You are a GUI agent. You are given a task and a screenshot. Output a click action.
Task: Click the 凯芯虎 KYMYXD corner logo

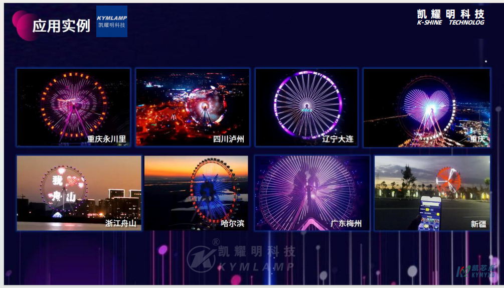(x=475, y=271)
